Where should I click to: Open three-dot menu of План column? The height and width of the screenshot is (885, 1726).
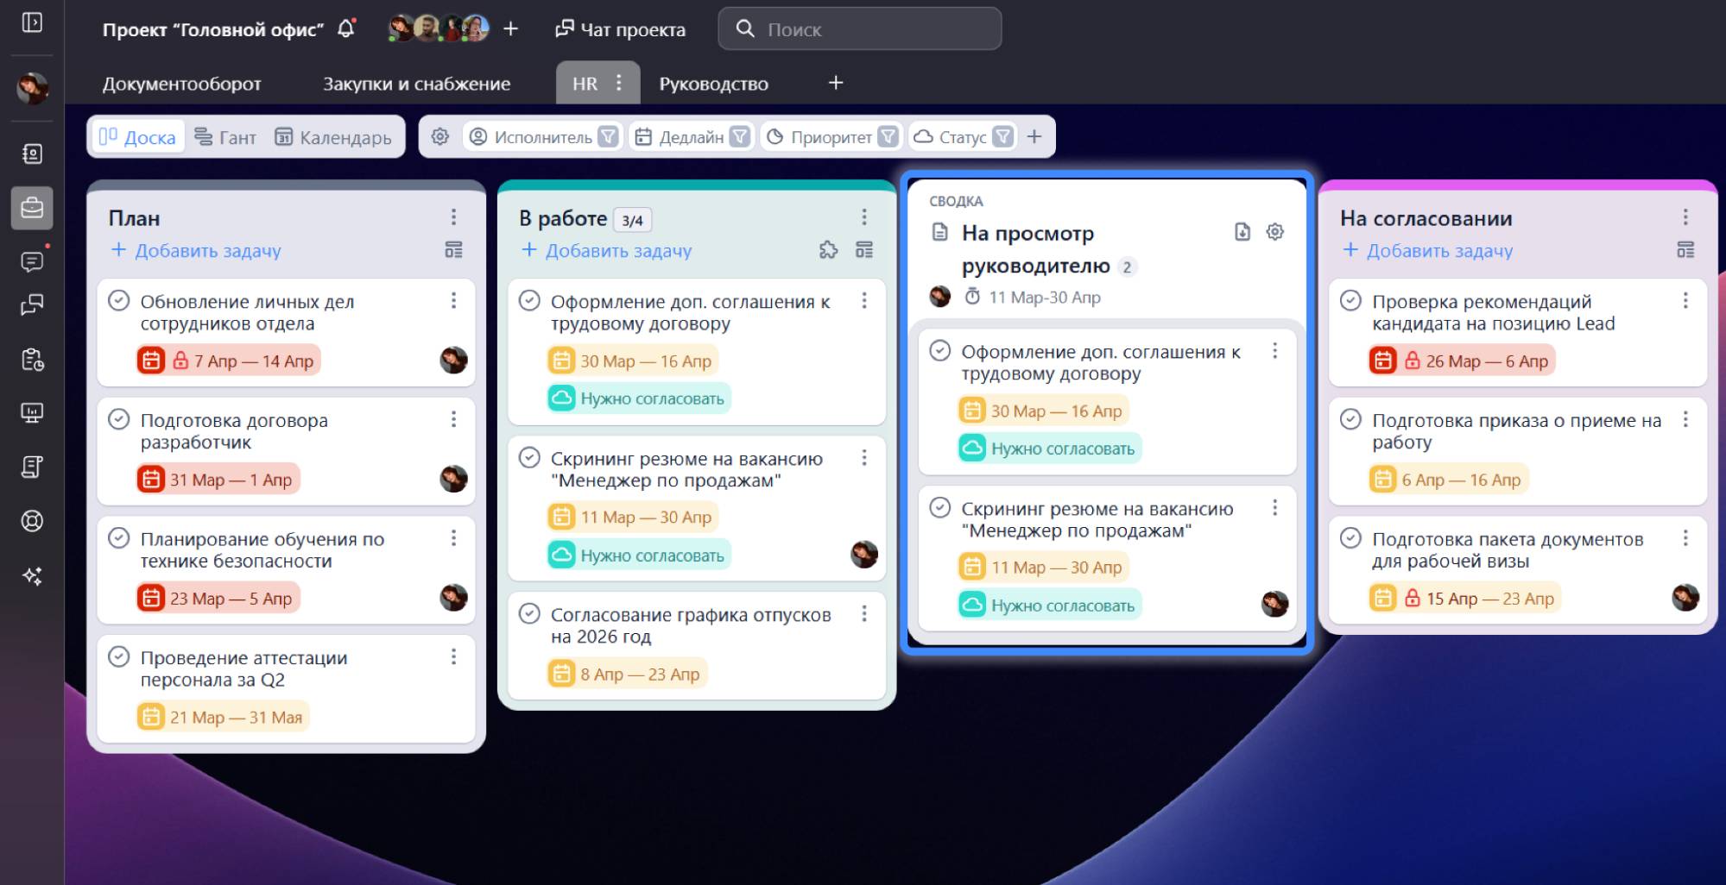453,217
